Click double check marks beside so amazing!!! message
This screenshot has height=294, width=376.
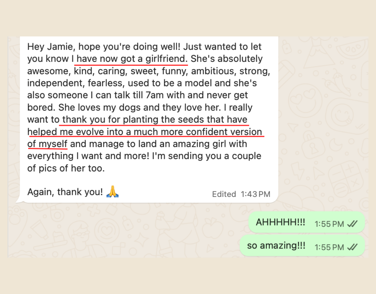(352, 247)
